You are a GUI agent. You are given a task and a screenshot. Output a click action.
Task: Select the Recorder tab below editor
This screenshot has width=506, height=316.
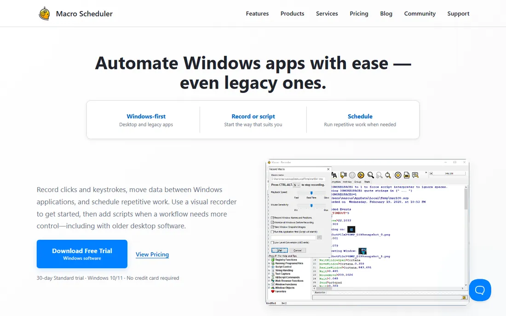320,293
